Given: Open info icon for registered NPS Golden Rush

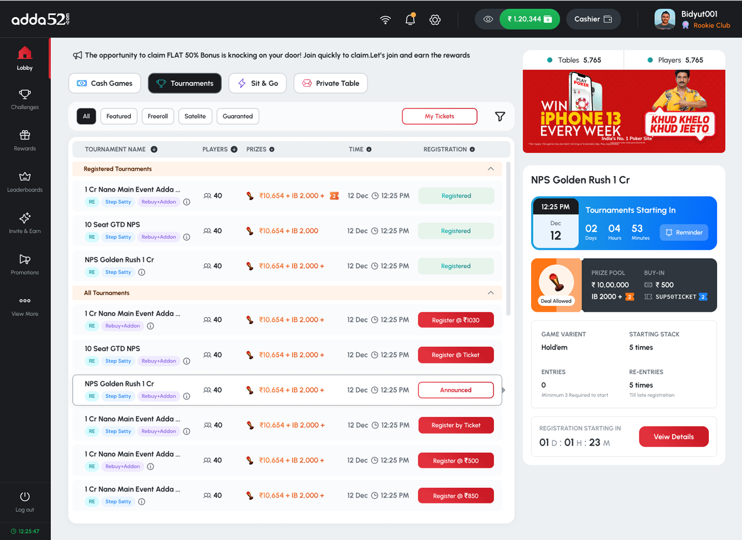Looking at the screenshot, I should (x=142, y=272).
